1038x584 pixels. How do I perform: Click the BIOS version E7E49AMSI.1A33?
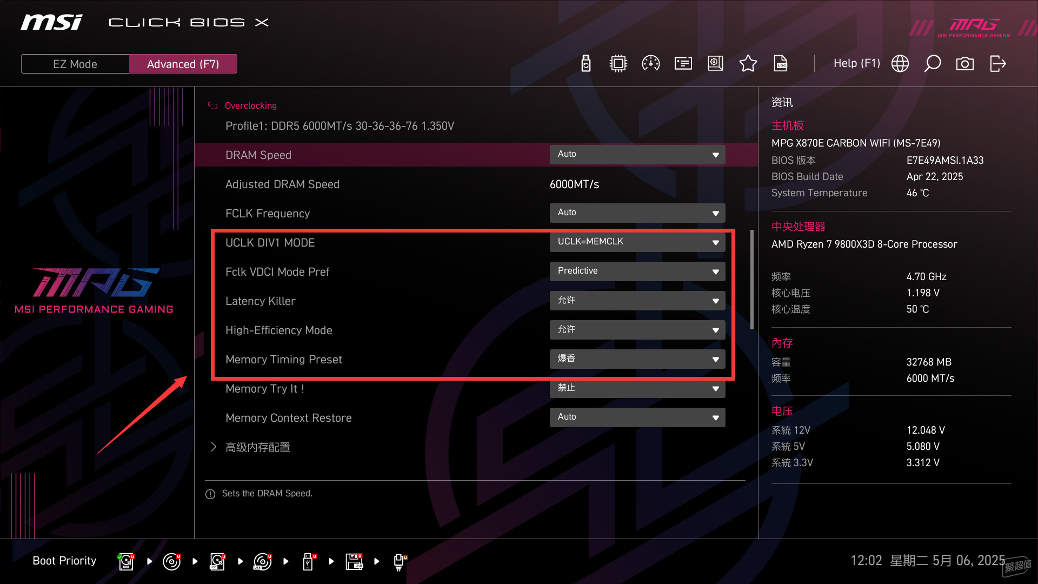[x=945, y=161]
